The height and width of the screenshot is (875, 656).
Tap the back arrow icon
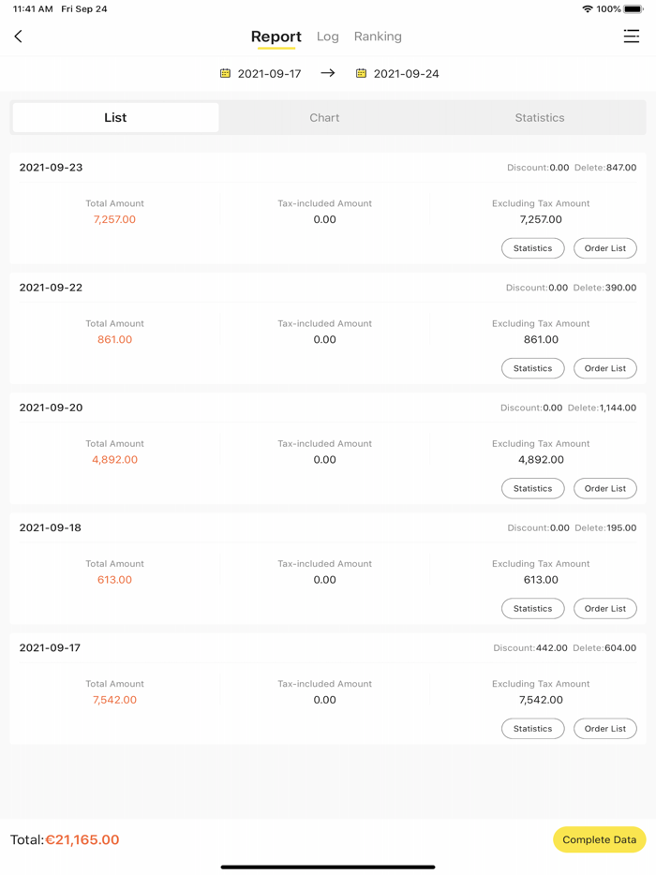[x=18, y=37]
